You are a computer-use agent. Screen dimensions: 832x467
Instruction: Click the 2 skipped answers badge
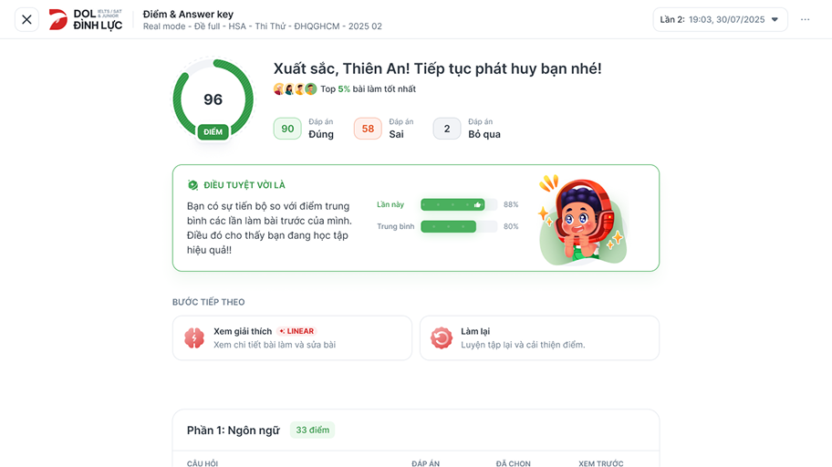(x=447, y=129)
